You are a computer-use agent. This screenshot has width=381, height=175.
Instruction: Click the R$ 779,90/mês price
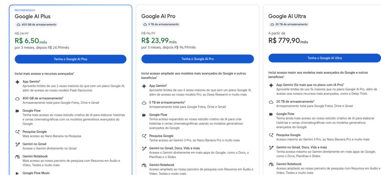coord(288,40)
